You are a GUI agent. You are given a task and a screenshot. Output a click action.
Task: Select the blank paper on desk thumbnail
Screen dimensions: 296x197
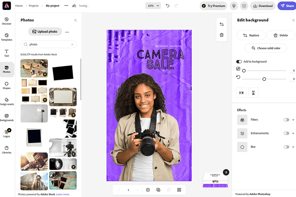tap(63, 97)
